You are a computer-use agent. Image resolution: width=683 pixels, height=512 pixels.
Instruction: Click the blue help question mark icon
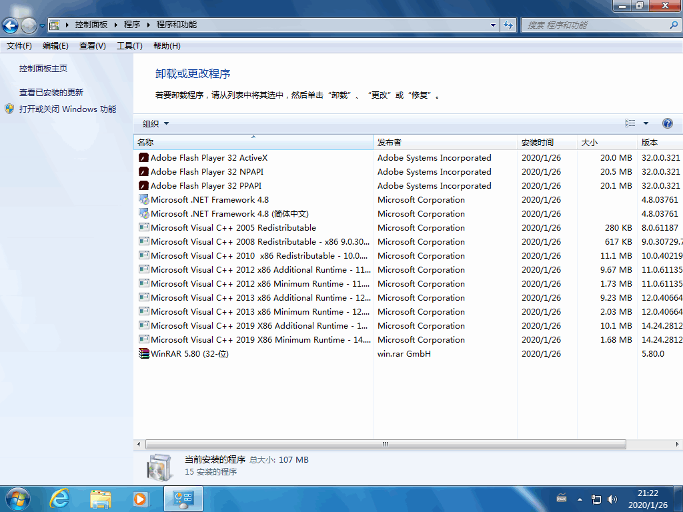click(667, 123)
